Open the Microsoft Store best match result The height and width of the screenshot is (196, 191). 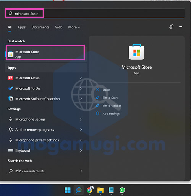pyautogui.click(x=46, y=54)
